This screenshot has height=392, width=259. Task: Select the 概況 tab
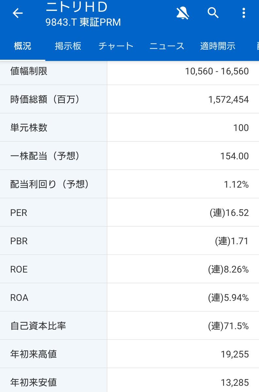point(23,46)
